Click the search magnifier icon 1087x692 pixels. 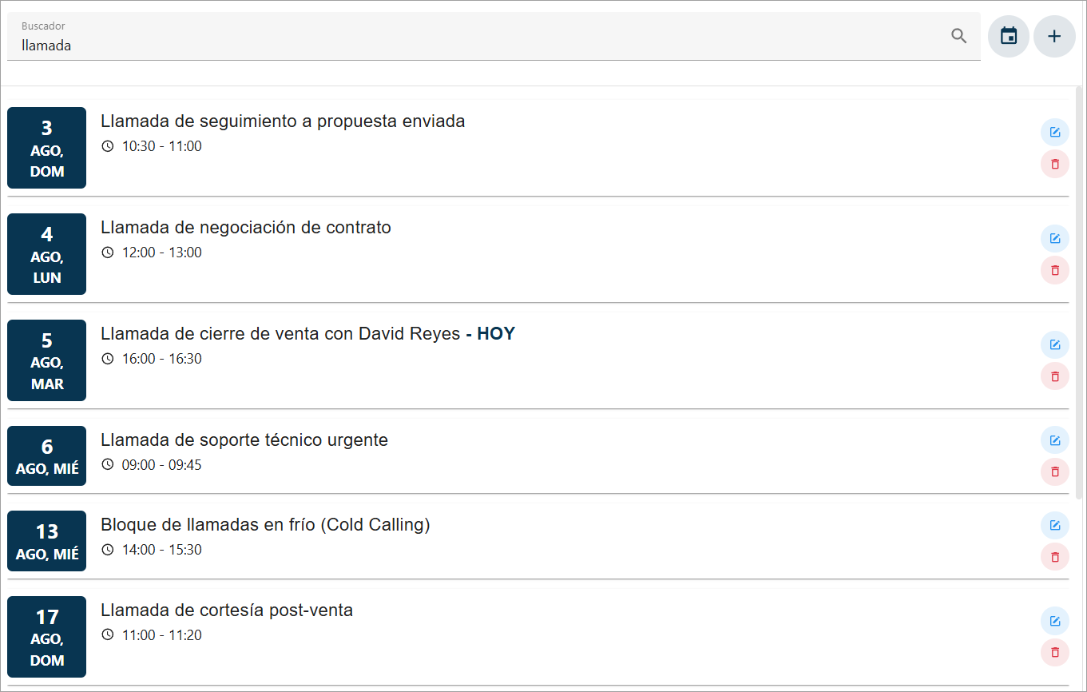click(959, 36)
